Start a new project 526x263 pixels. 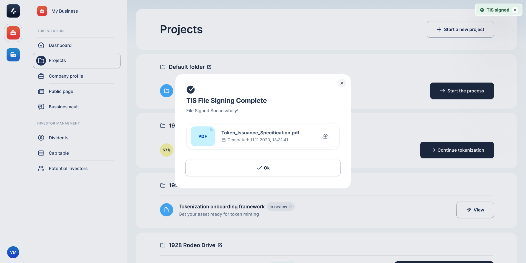(460, 29)
